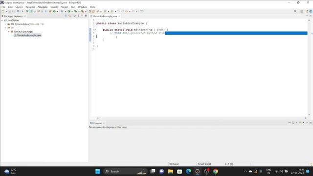
Task: Click the editor horizontal scrollbar right arrow
Action: 306,118
